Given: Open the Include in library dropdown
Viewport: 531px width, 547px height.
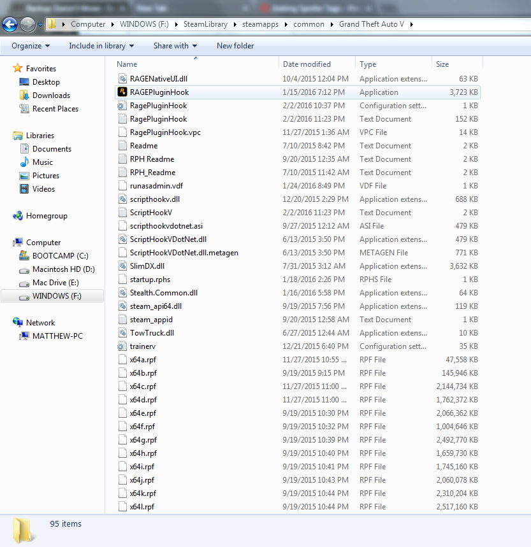Looking at the screenshot, I should click(101, 46).
